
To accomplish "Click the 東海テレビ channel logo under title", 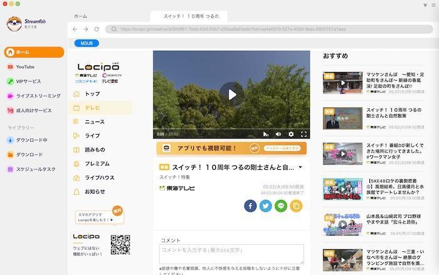I will pos(177,189).
